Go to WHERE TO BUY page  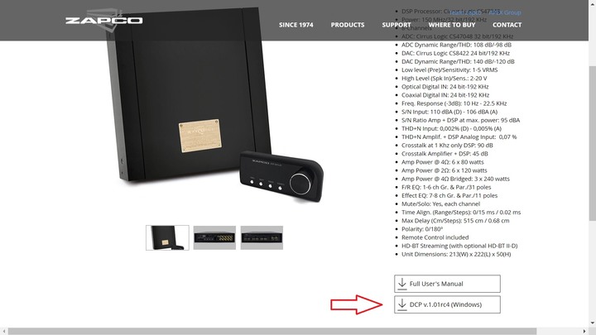point(452,25)
